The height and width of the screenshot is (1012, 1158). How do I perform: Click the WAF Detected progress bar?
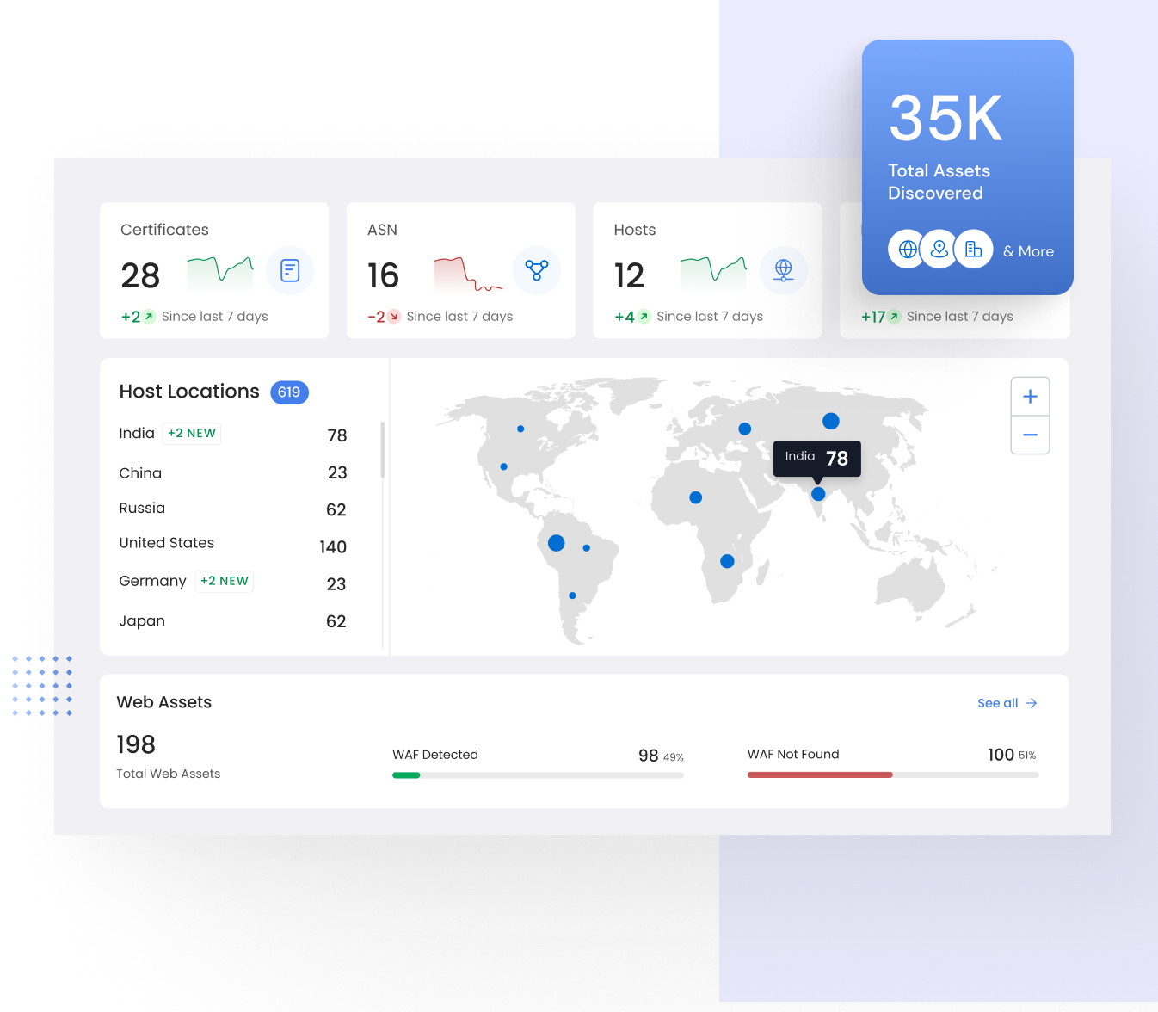tap(538, 774)
